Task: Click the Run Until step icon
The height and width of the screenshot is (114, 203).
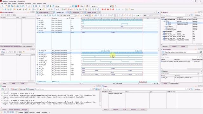Action: pyautogui.click(x=73, y=6)
